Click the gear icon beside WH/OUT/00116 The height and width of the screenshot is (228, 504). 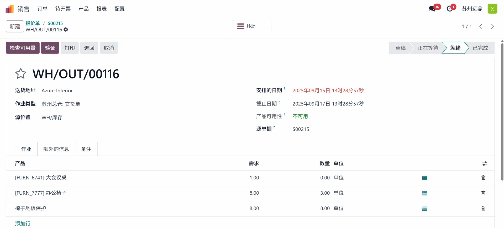point(66,30)
